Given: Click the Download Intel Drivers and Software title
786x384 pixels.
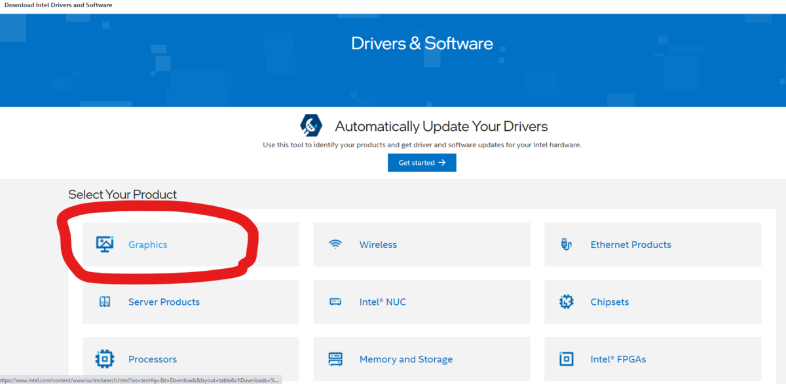Looking at the screenshot, I should 58,5.
